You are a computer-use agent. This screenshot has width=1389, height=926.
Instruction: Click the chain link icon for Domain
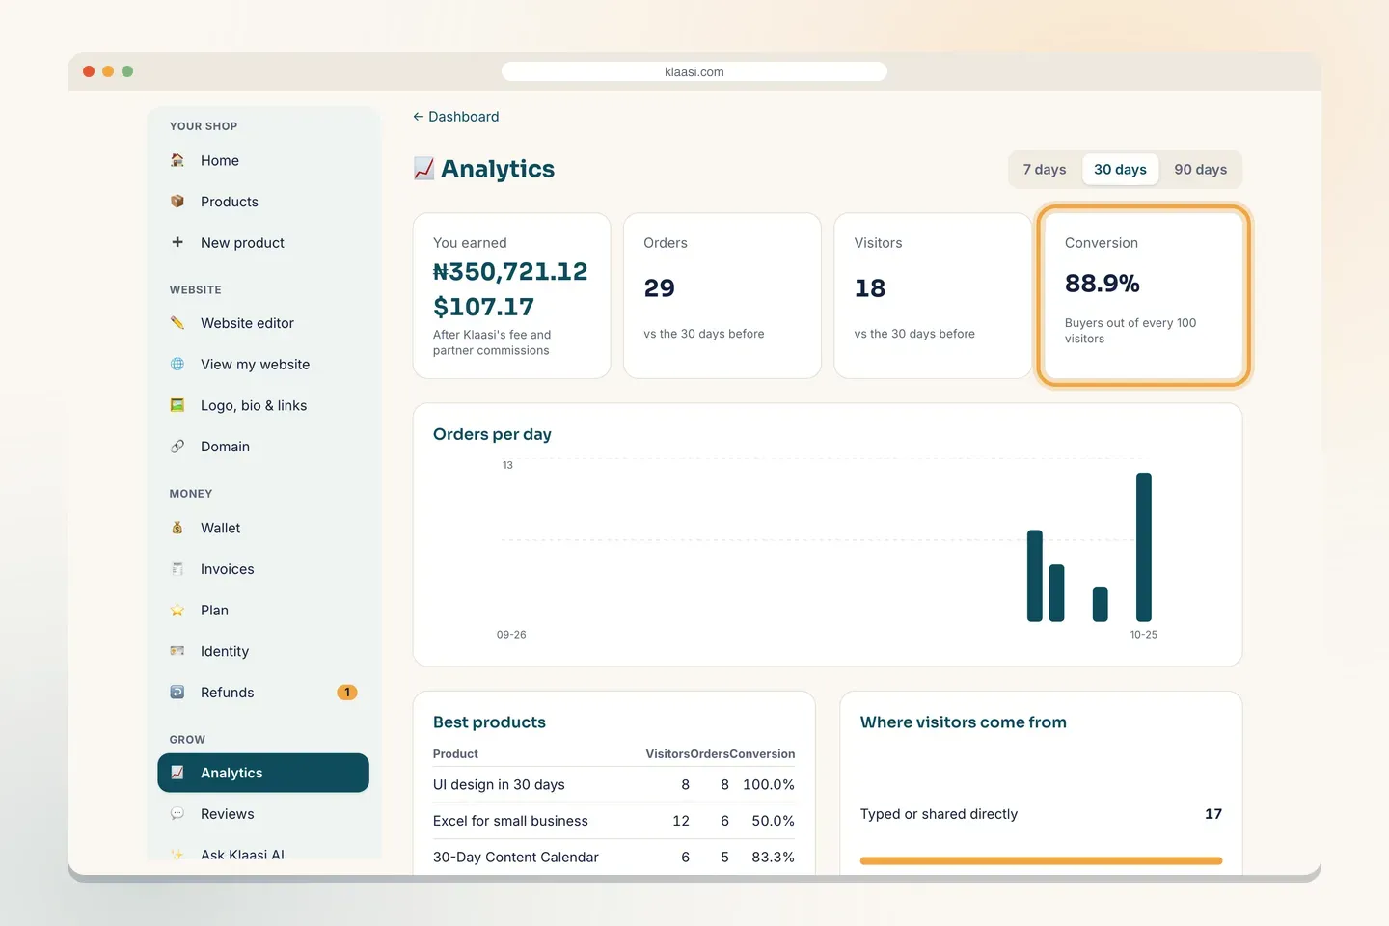(177, 447)
